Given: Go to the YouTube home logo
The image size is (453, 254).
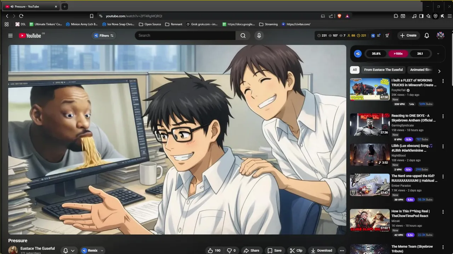Looking at the screenshot, I should 30,35.
